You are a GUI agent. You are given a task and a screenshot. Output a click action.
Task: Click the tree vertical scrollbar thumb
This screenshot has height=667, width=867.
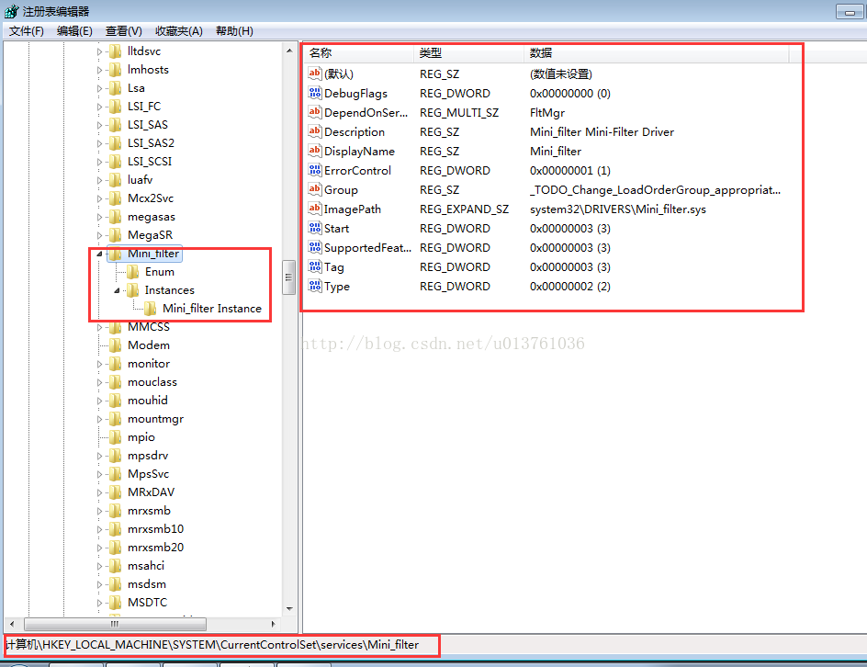point(289,277)
